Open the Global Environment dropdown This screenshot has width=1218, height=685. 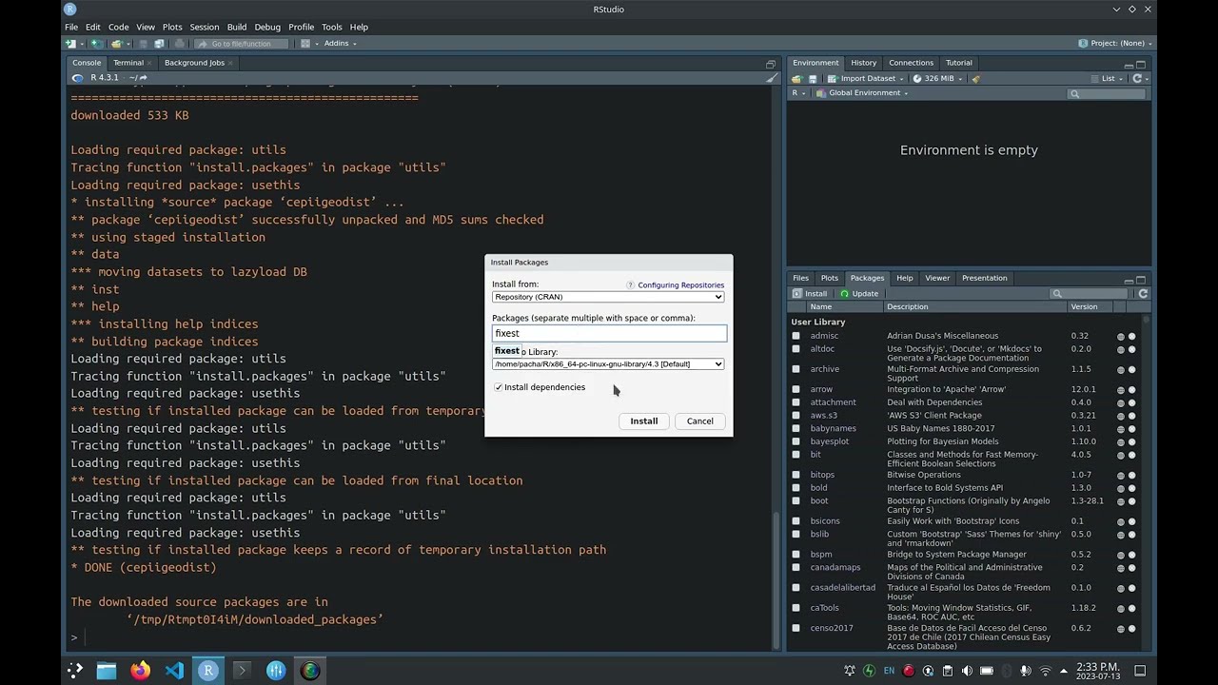coord(862,93)
